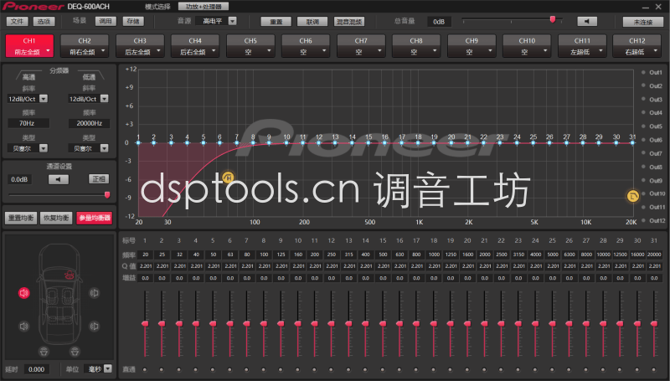Open high-pass 类型 贝塞尔 dropdown
Viewport: 670px width, 381px height.
(x=44, y=148)
